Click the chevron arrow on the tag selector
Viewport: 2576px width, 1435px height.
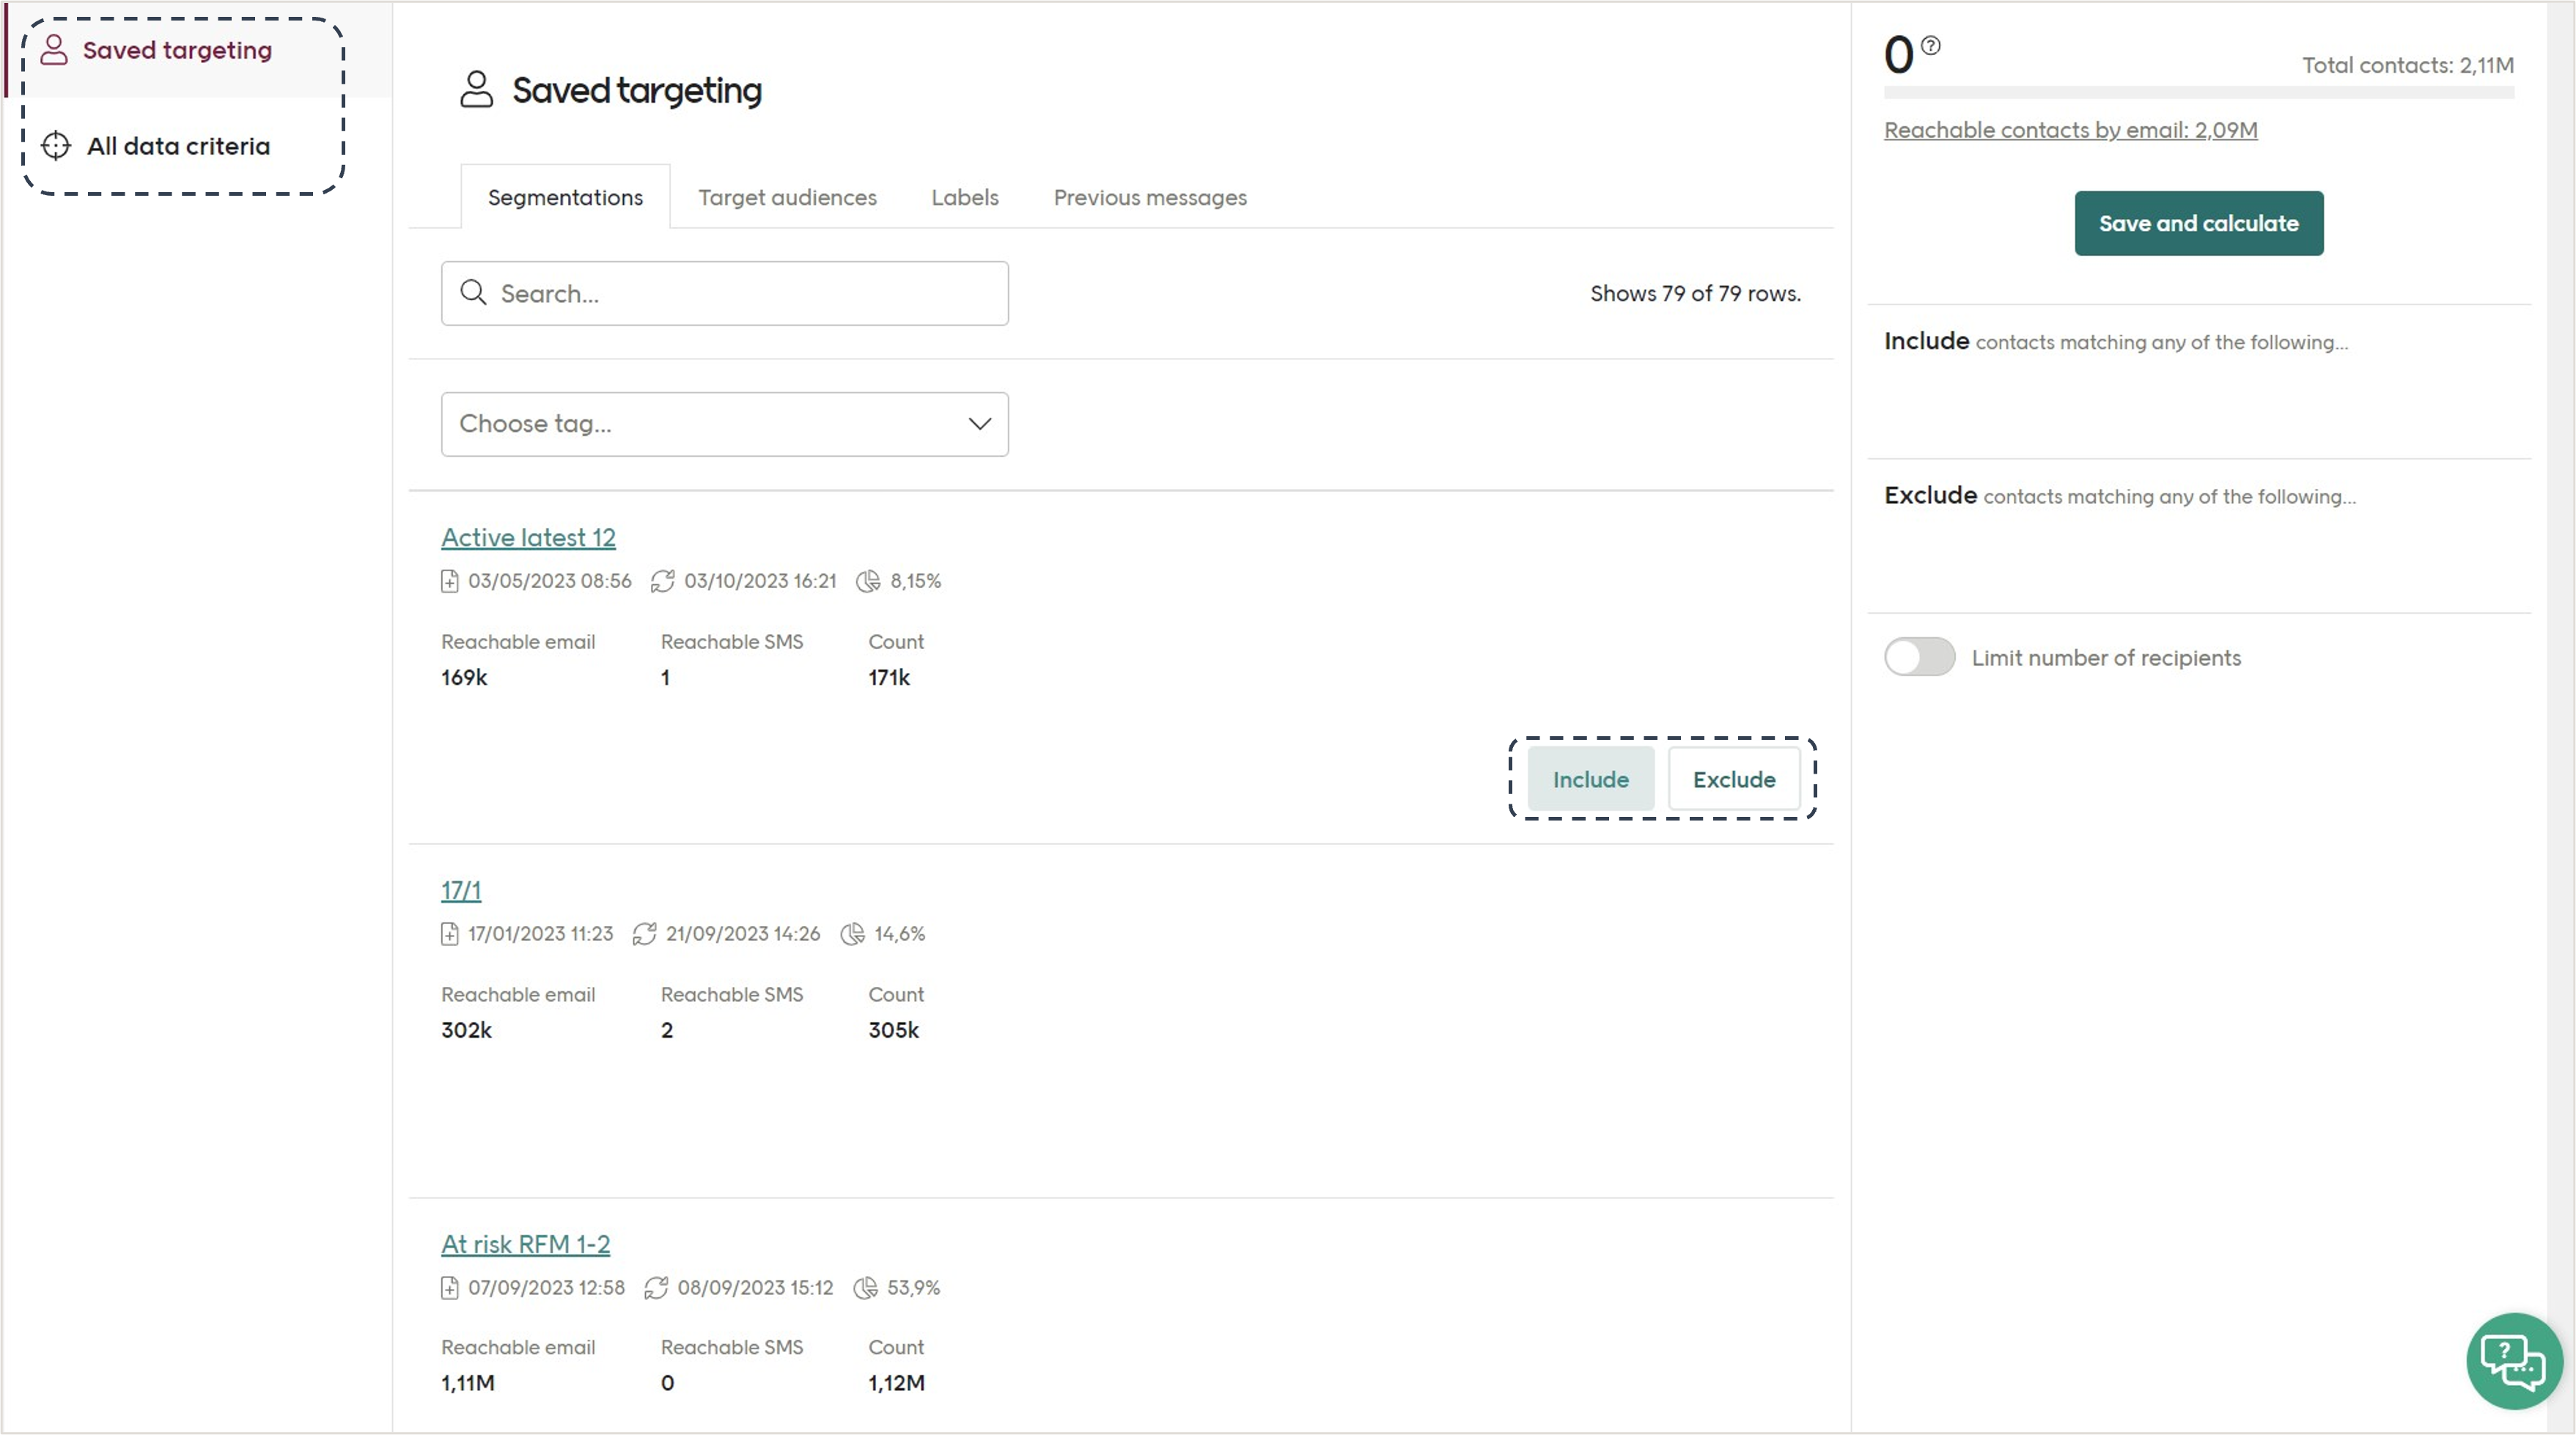coord(979,424)
